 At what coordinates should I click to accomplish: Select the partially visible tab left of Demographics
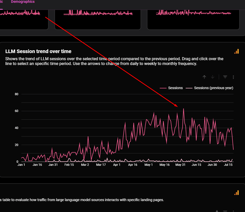click(x=1, y=2)
